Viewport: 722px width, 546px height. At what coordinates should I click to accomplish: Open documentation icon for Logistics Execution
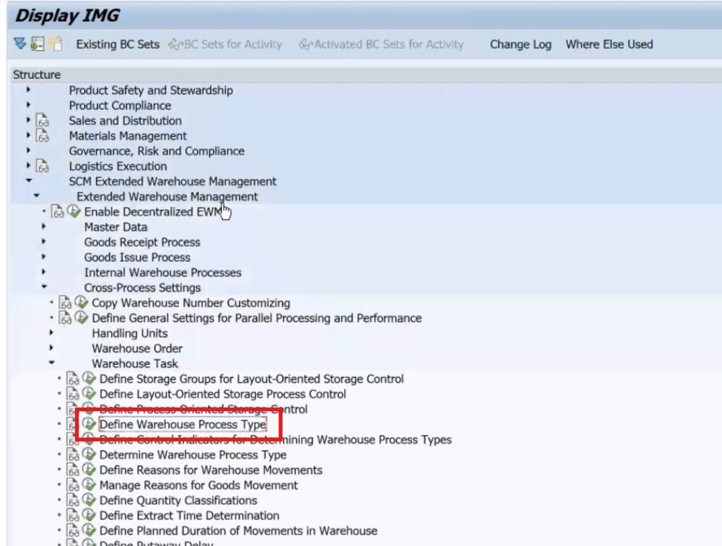pyautogui.click(x=42, y=166)
